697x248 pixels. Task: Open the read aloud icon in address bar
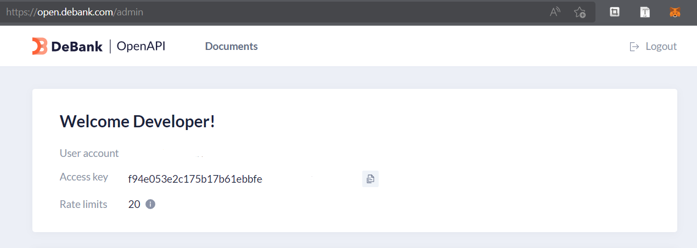click(555, 12)
